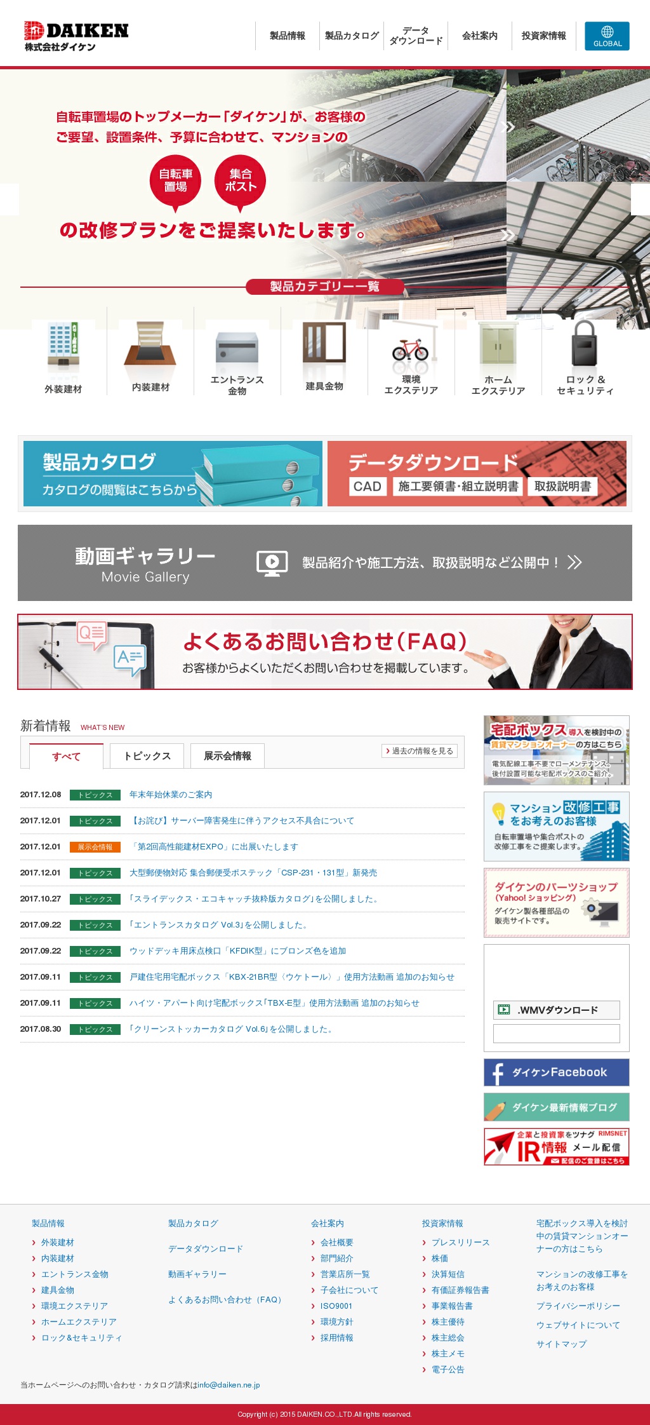The width and height of the screenshot is (650, 1425).
Task: Open 投資家情報 in top navigation
Action: point(544,36)
